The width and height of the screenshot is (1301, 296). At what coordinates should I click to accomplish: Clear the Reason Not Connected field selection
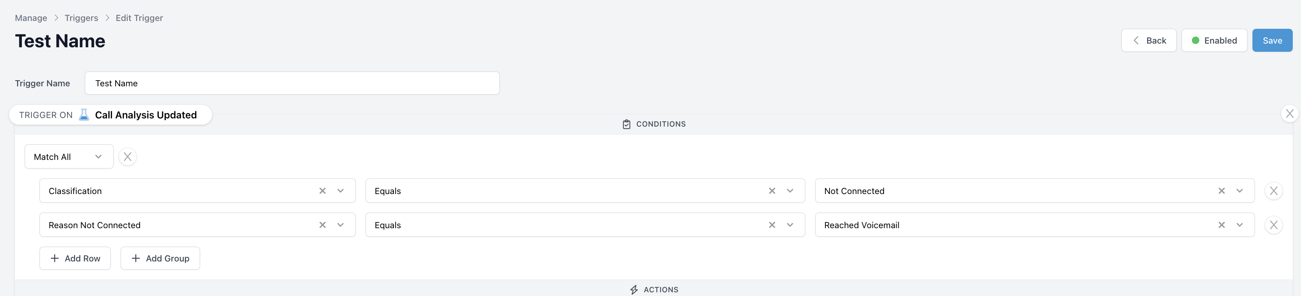322,225
